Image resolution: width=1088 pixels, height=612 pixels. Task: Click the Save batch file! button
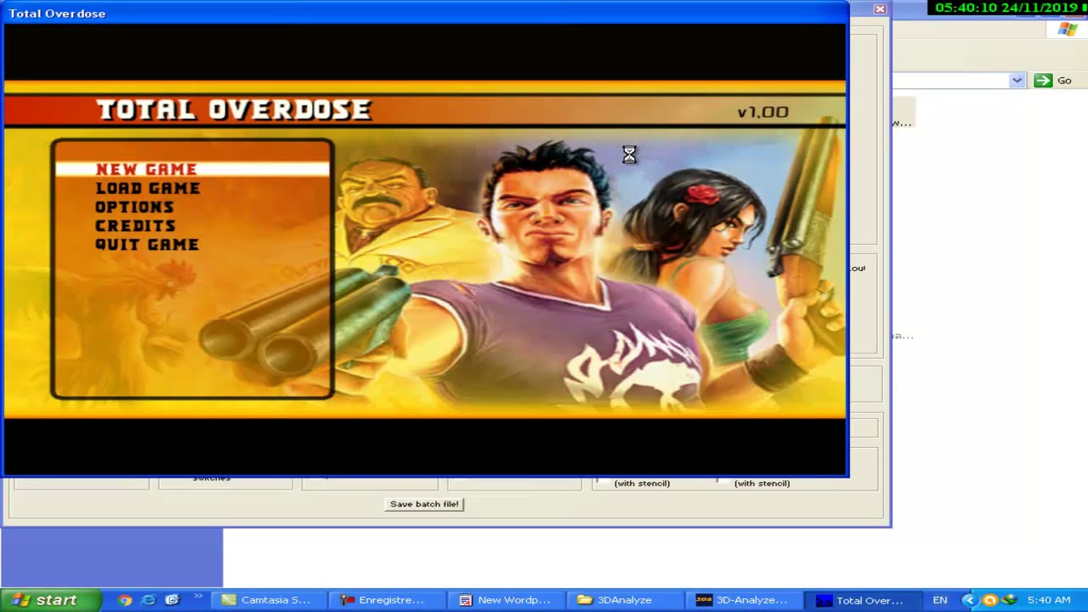coord(424,504)
